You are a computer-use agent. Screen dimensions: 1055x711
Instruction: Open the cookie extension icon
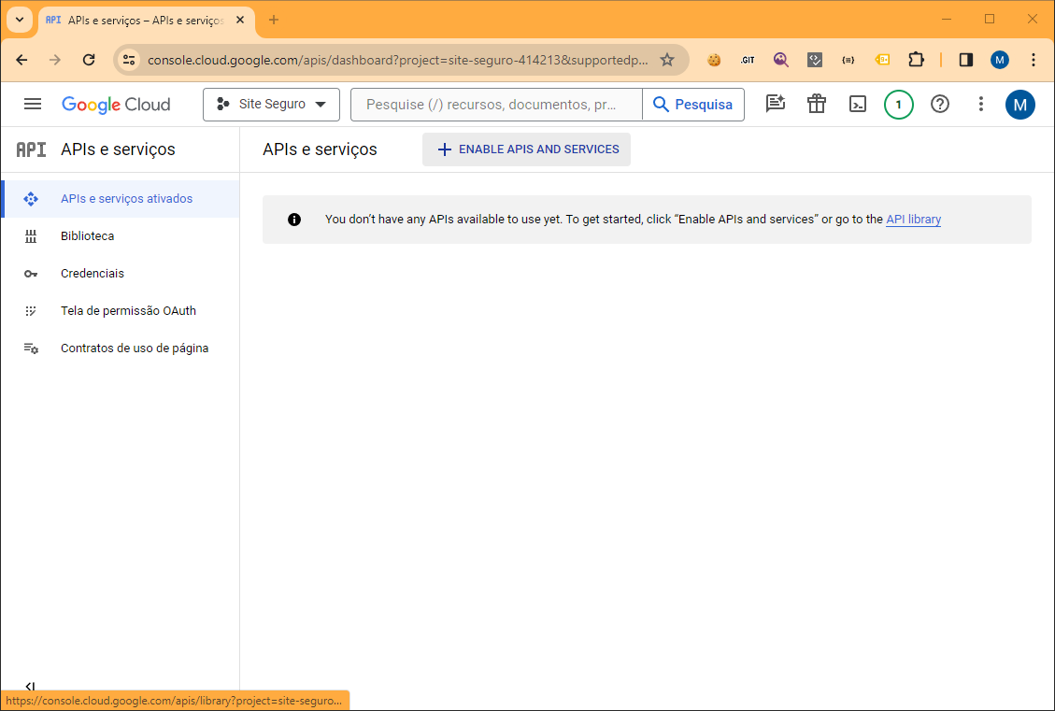point(714,60)
